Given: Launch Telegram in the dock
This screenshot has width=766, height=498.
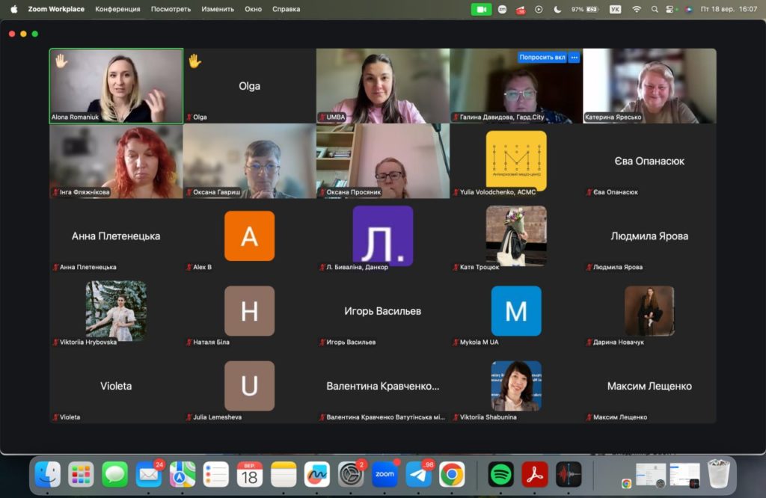Looking at the screenshot, I should click(418, 475).
